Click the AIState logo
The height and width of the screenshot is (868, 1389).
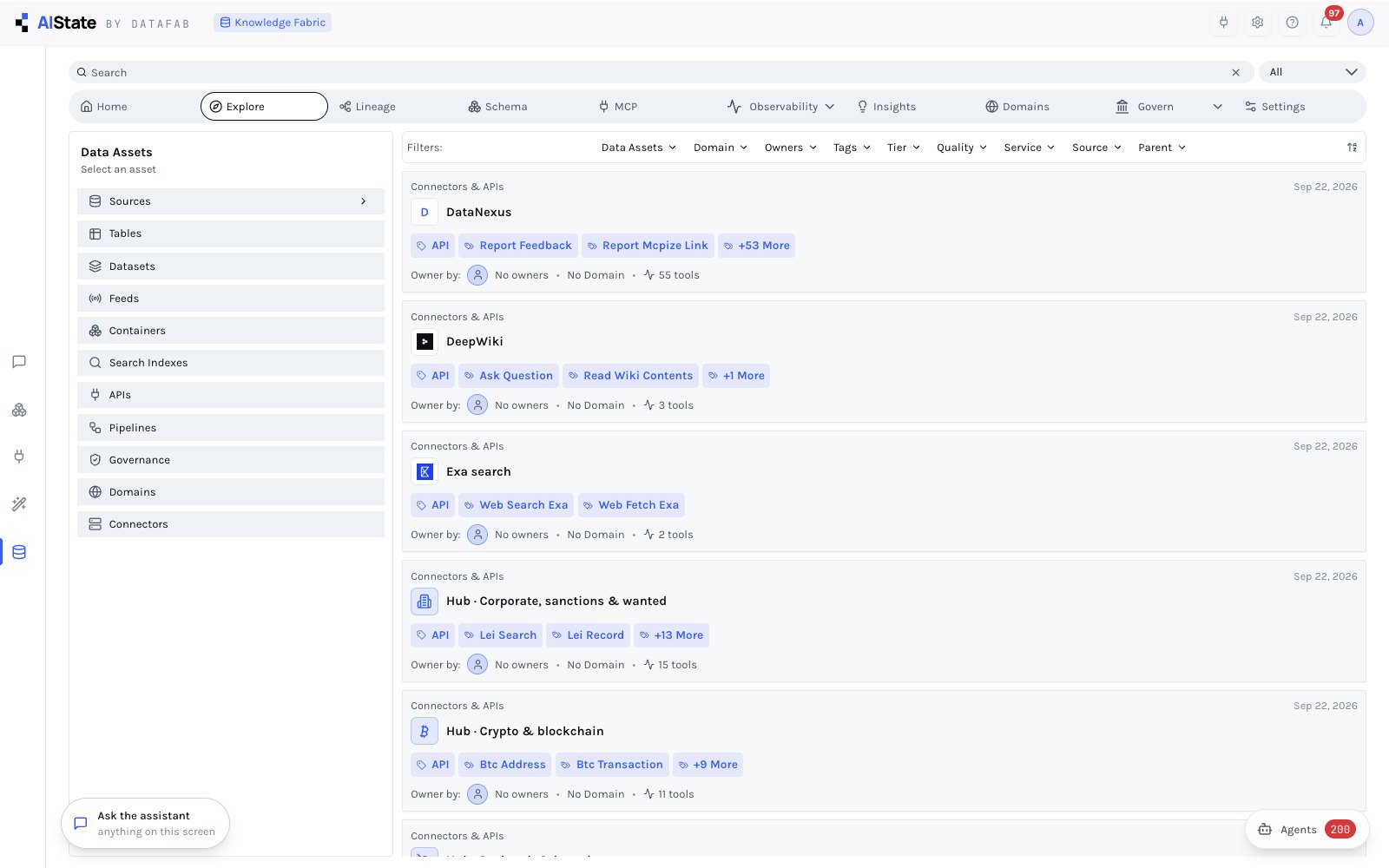(56, 23)
